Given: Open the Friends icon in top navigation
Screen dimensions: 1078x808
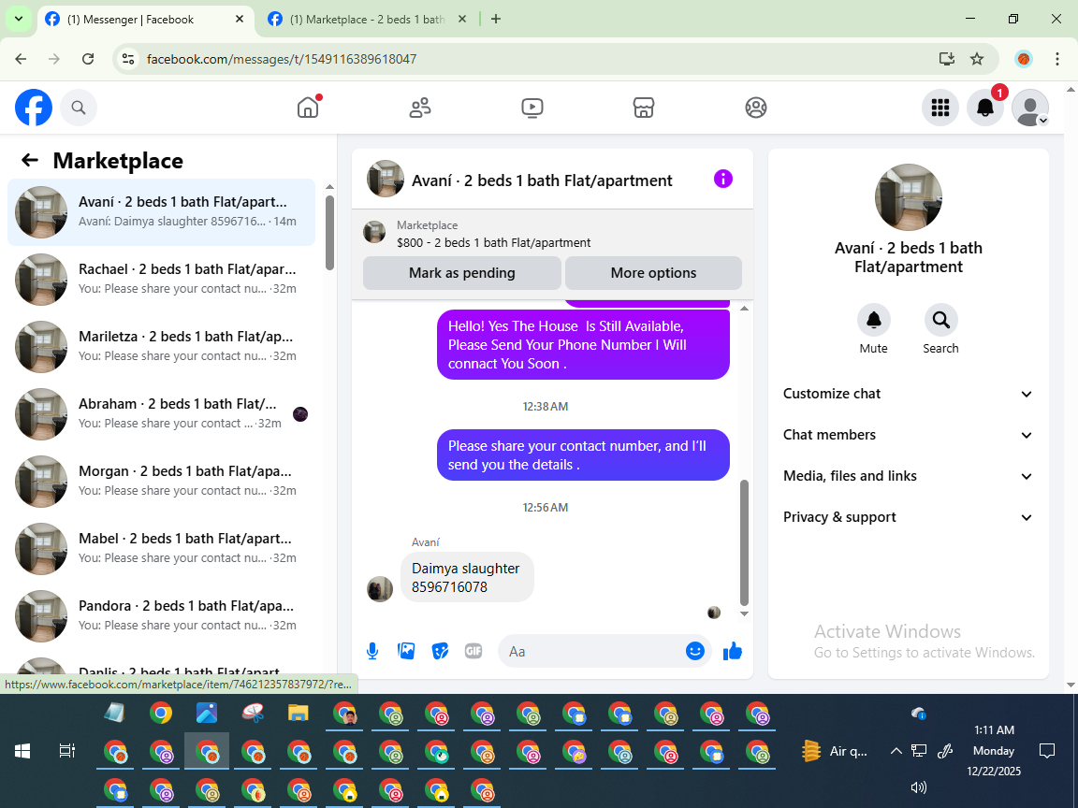Looking at the screenshot, I should click(420, 108).
